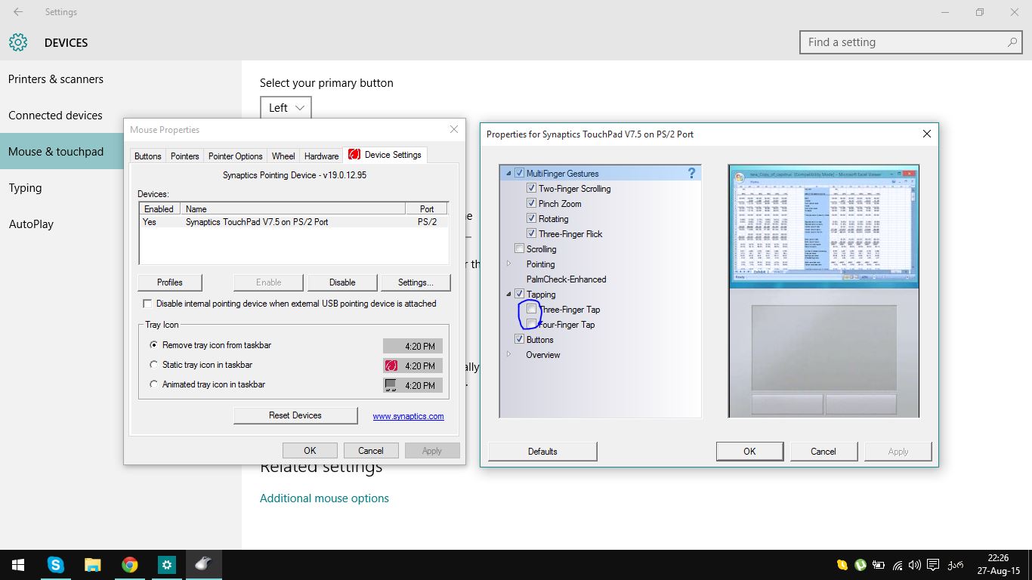The height and width of the screenshot is (580, 1032).
Task: Visit the www.synaptics.com link
Action: coord(409,416)
